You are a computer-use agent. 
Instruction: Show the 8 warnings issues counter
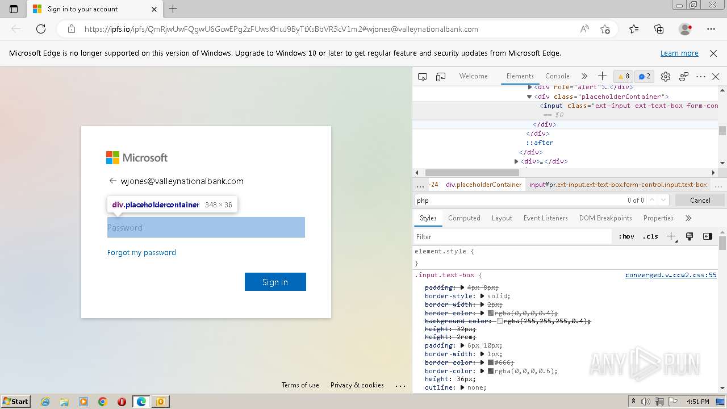point(624,76)
